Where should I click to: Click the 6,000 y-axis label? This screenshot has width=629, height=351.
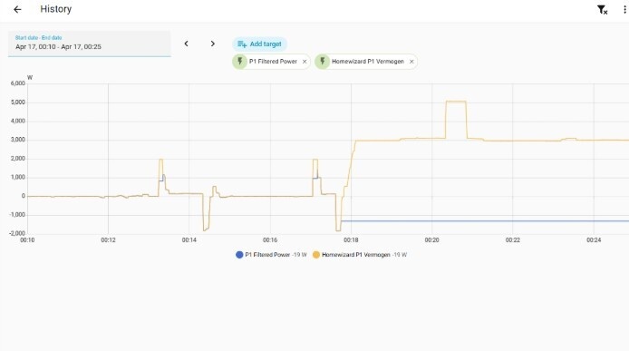(17, 83)
